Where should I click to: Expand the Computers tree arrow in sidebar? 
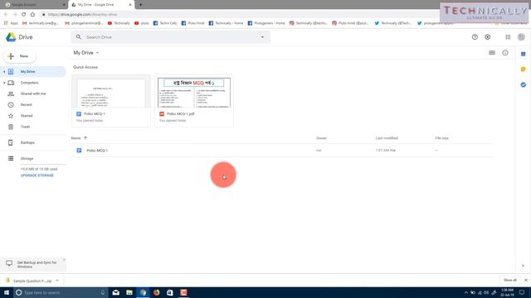pyautogui.click(x=4, y=83)
